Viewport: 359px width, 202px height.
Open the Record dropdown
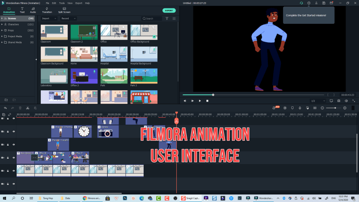pyautogui.click(x=68, y=18)
